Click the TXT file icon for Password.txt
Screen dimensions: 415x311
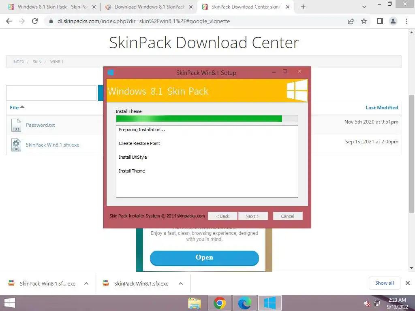coord(16,125)
